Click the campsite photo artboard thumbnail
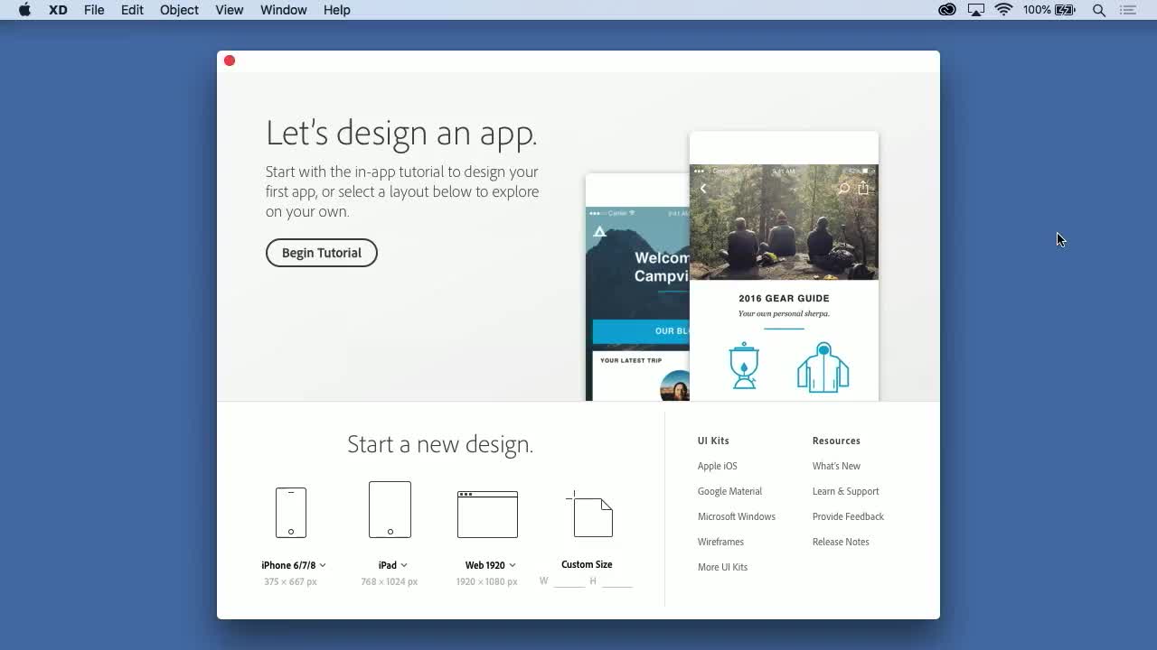This screenshot has width=1157, height=650. click(x=784, y=221)
